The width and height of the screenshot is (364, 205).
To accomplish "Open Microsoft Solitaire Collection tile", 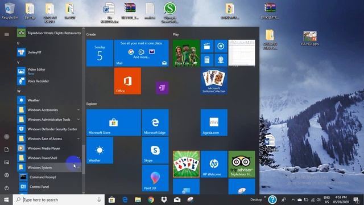I will click(214, 81).
